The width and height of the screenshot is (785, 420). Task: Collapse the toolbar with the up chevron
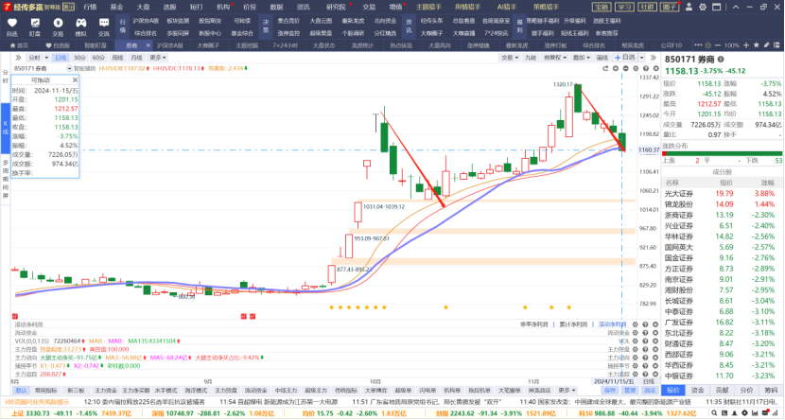(736, 7)
